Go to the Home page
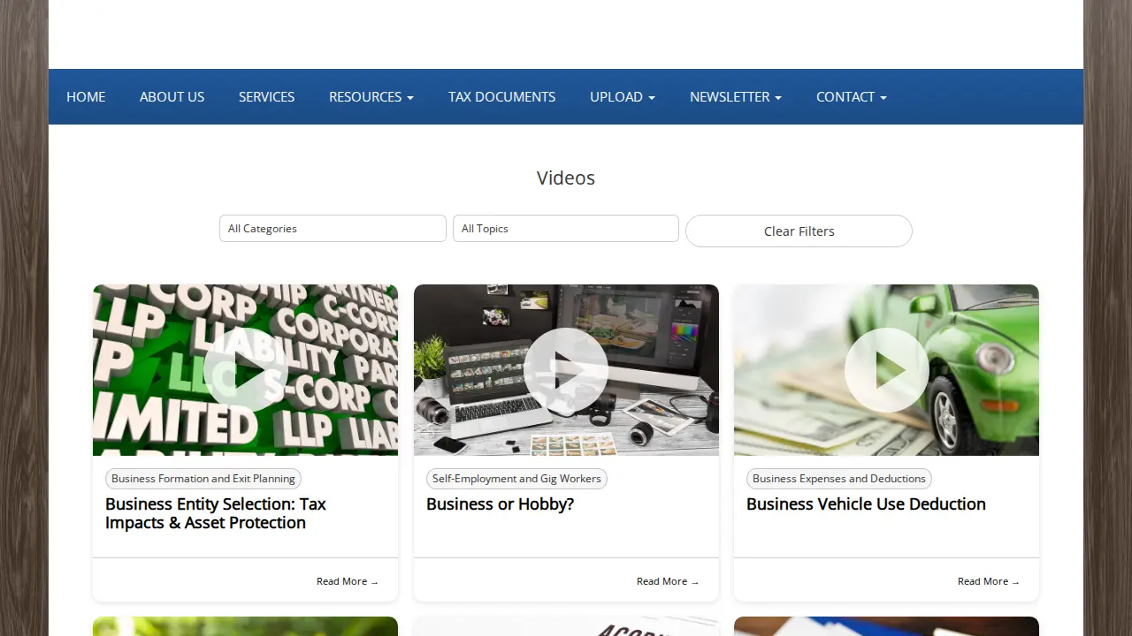This screenshot has width=1132, height=636. [86, 97]
